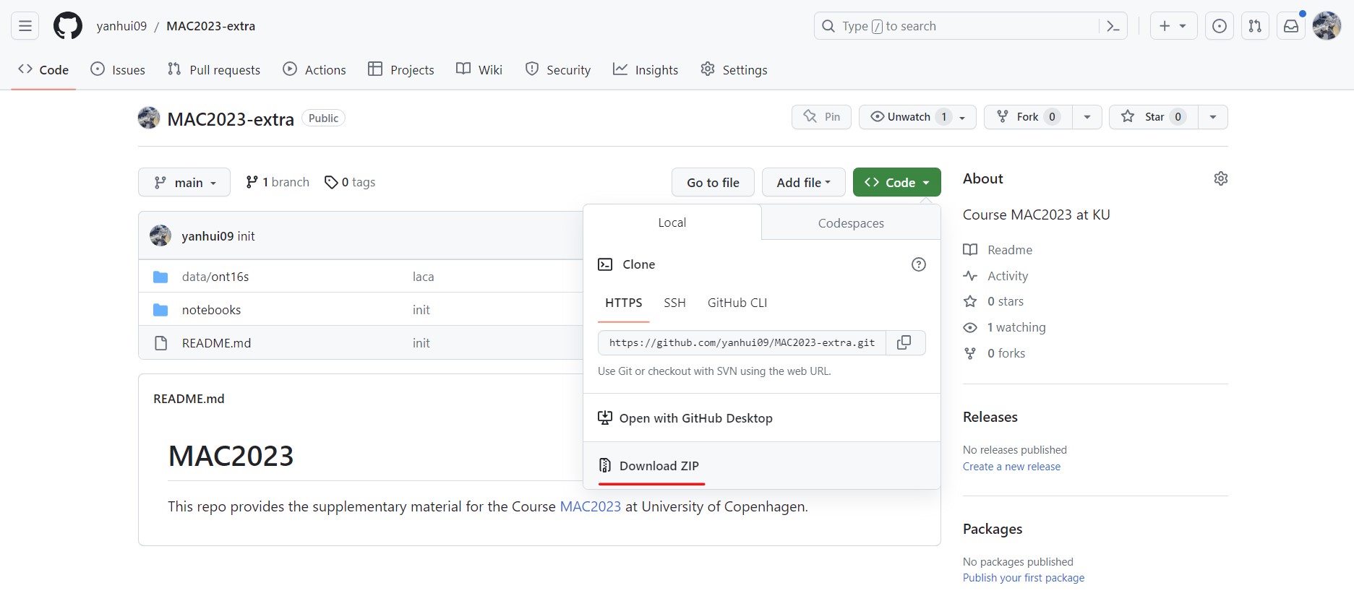This screenshot has height=601, width=1354.
Task: Open the Add file dropdown
Action: (x=804, y=182)
